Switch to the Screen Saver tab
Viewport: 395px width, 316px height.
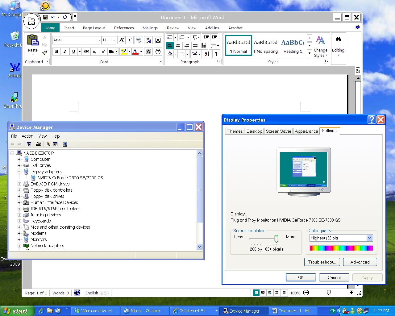(x=278, y=131)
